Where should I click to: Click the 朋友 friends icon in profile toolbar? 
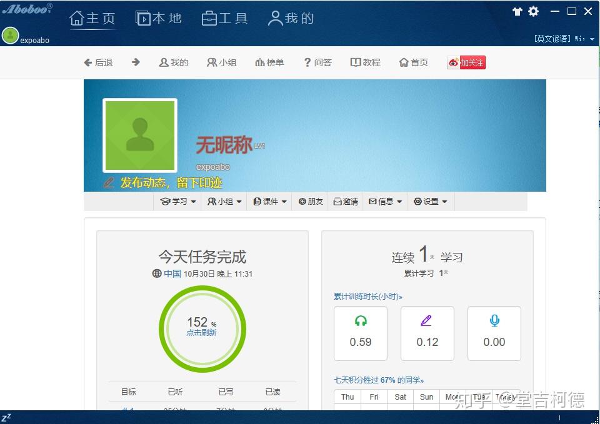pyautogui.click(x=310, y=201)
